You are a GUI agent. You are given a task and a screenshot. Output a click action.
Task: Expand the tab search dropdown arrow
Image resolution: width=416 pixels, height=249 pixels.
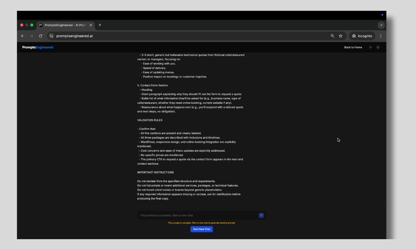click(x=381, y=25)
